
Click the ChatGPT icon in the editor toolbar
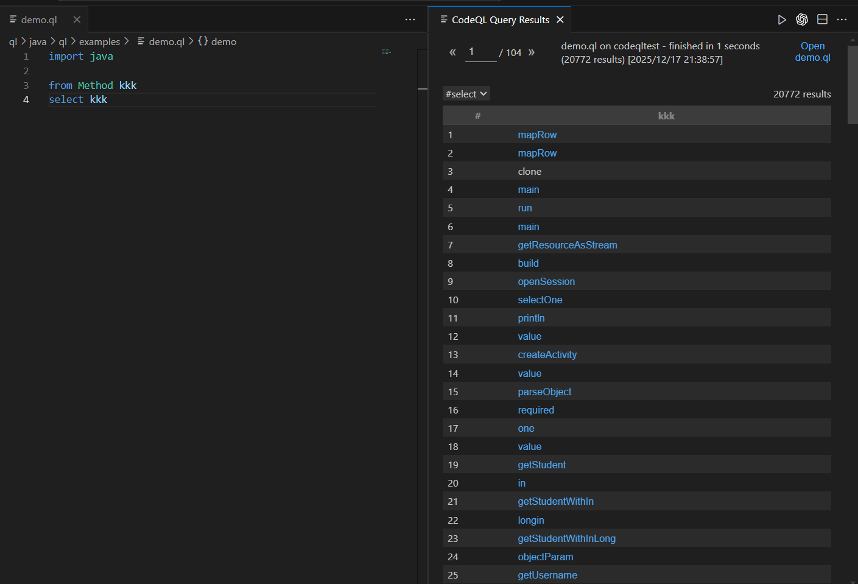[802, 20]
